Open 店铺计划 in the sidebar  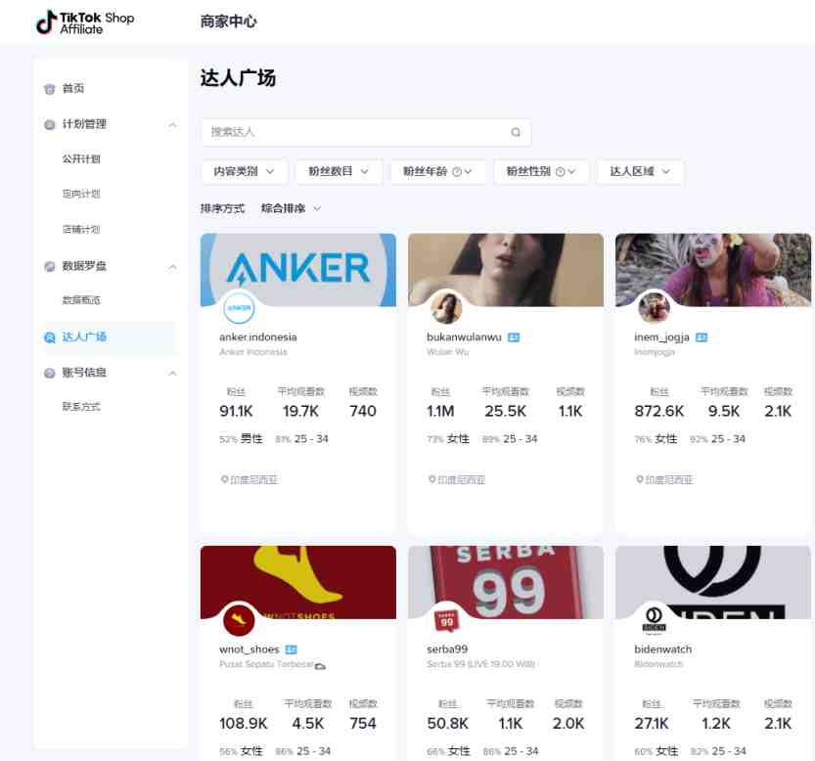tap(81, 229)
